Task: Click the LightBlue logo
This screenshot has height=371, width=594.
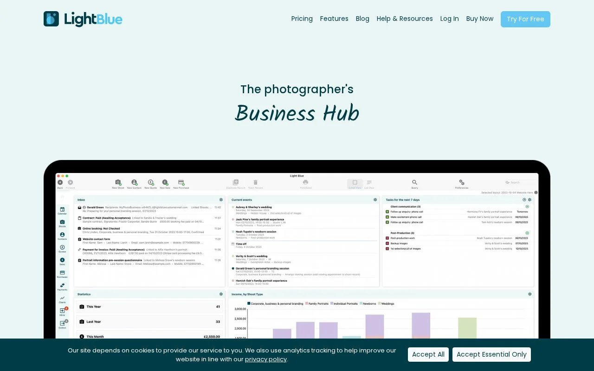Action: [83, 19]
